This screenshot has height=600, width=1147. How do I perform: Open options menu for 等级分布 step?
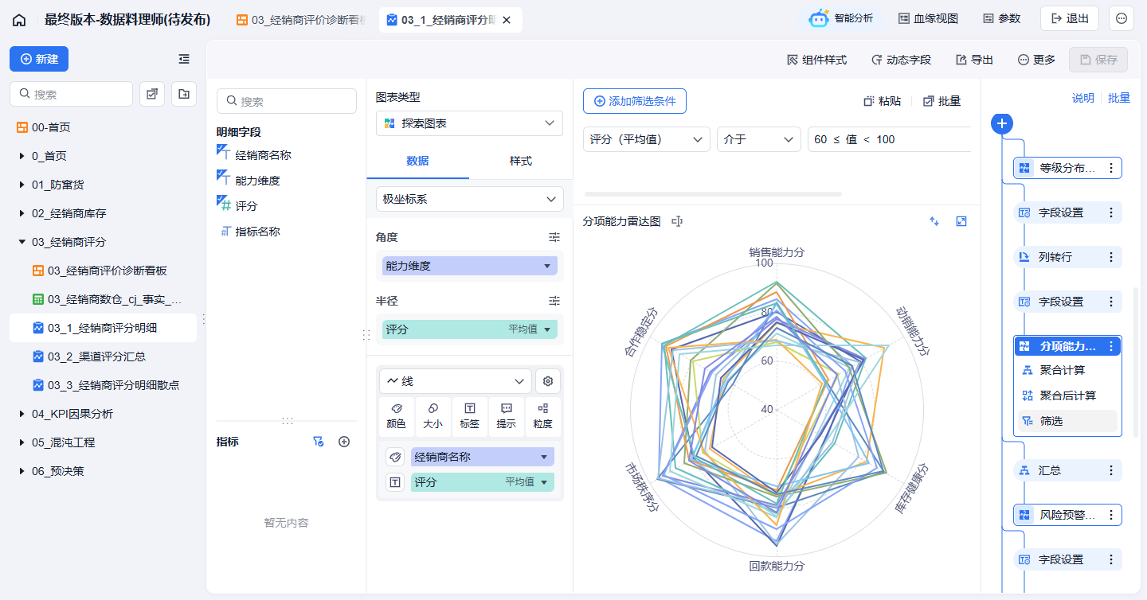click(x=1111, y=168)
